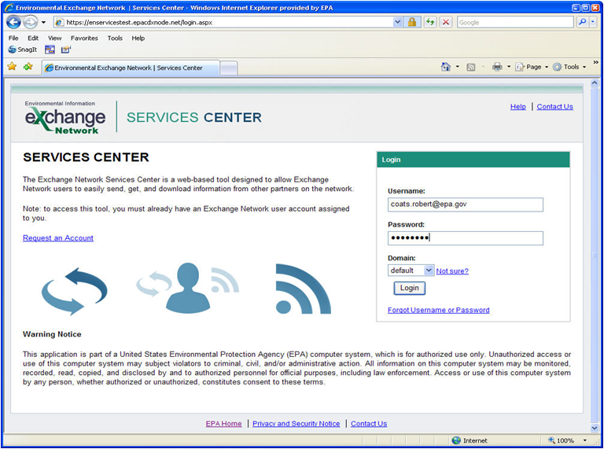Image resolution: width=604 pixels, height=449 pixels.
Task: Open the search provider options dropdown
Action: tap(593, 22)
